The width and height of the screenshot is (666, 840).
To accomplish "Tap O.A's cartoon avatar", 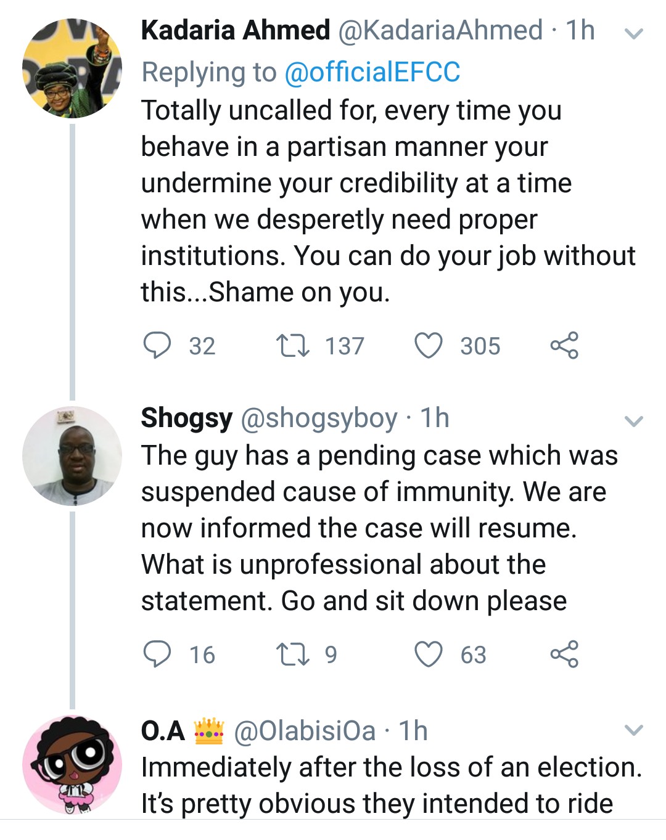I will pyautogui.click(x=72, y=764).
